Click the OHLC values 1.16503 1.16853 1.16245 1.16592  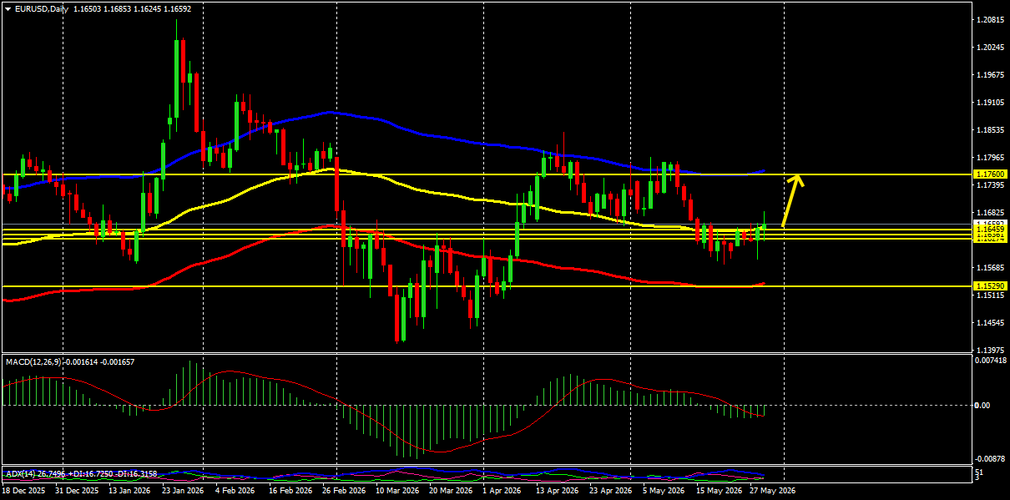(x=134, y=9)
